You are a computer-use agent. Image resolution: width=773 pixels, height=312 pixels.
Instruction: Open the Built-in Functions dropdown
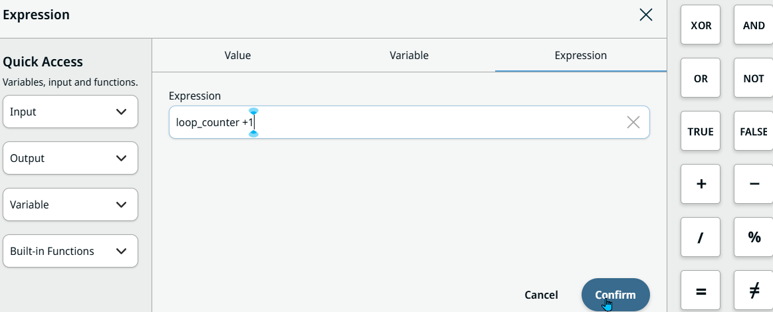[x=70, y=251]
